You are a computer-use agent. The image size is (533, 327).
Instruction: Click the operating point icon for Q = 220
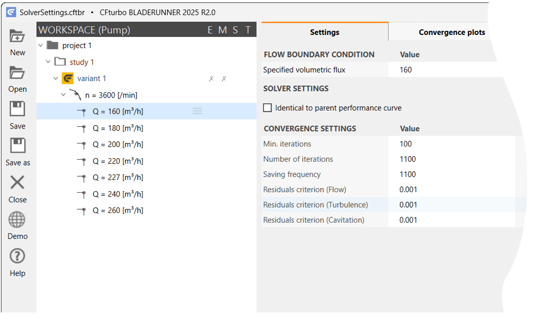(81, 162)
